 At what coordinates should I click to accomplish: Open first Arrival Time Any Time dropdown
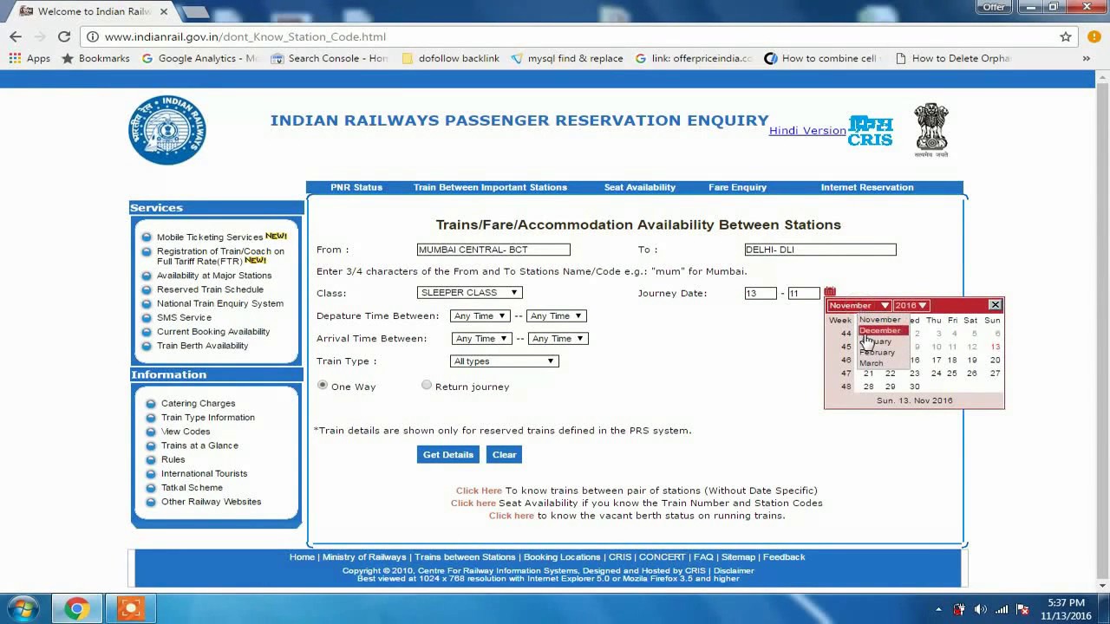tap(481, 338)
